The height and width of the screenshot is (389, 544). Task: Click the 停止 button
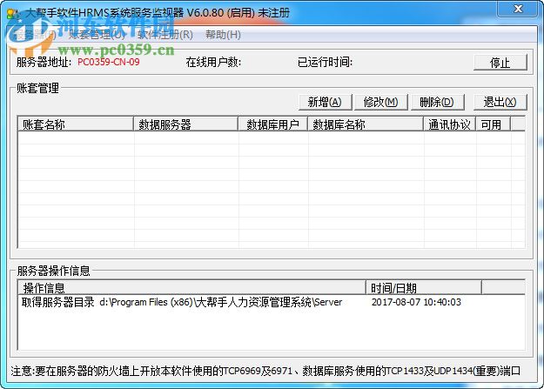pos(500,63)
